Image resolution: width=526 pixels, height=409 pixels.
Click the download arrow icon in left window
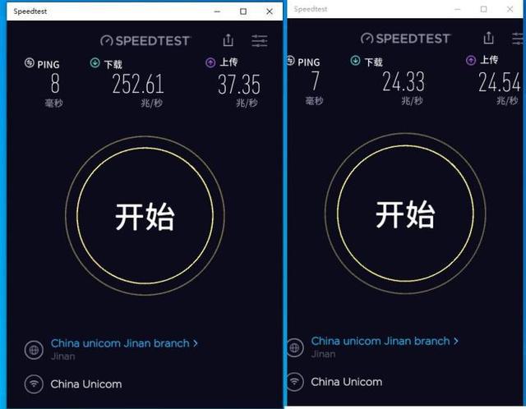95,62
